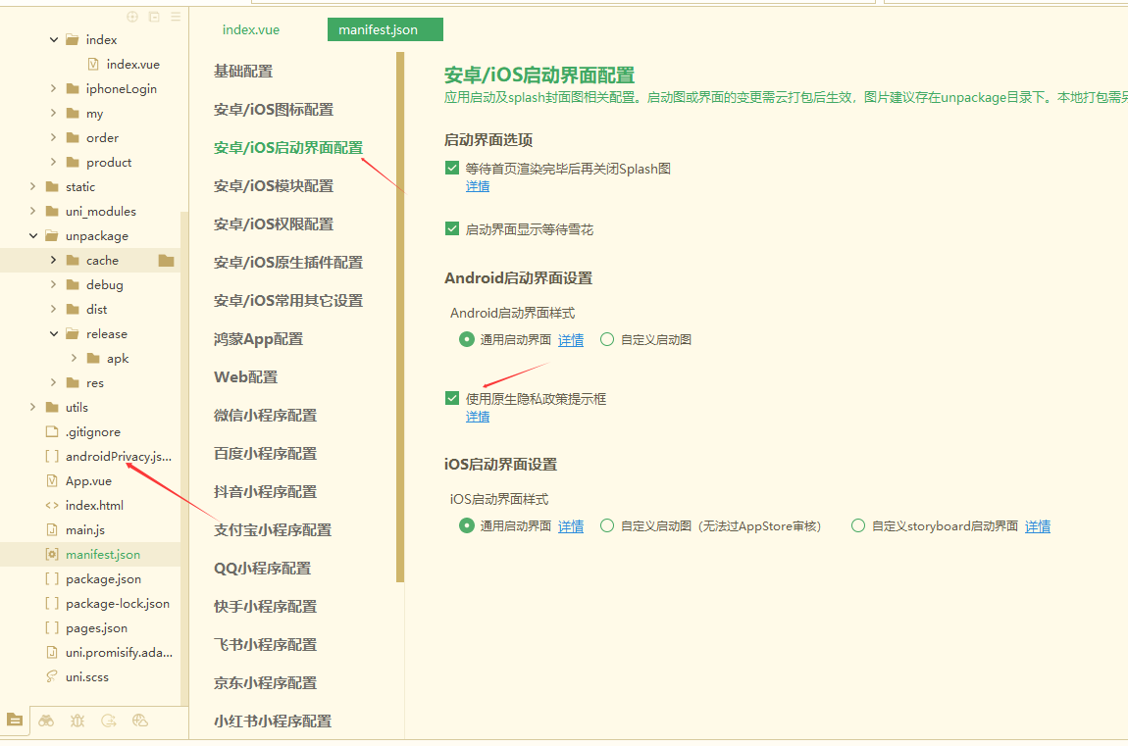Open '详情' link under Splash checkbox

click(x=478, y=186)
